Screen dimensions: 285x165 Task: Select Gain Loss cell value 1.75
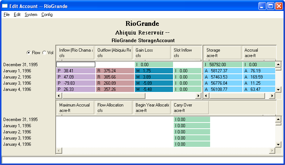coord(154,71)
